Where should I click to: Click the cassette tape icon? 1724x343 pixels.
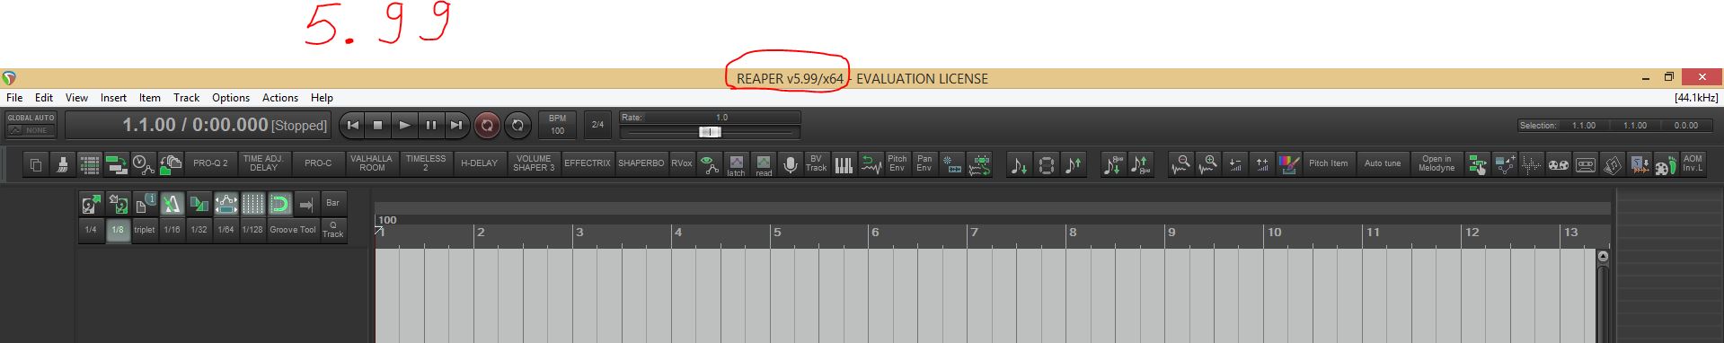point(1586,164)
